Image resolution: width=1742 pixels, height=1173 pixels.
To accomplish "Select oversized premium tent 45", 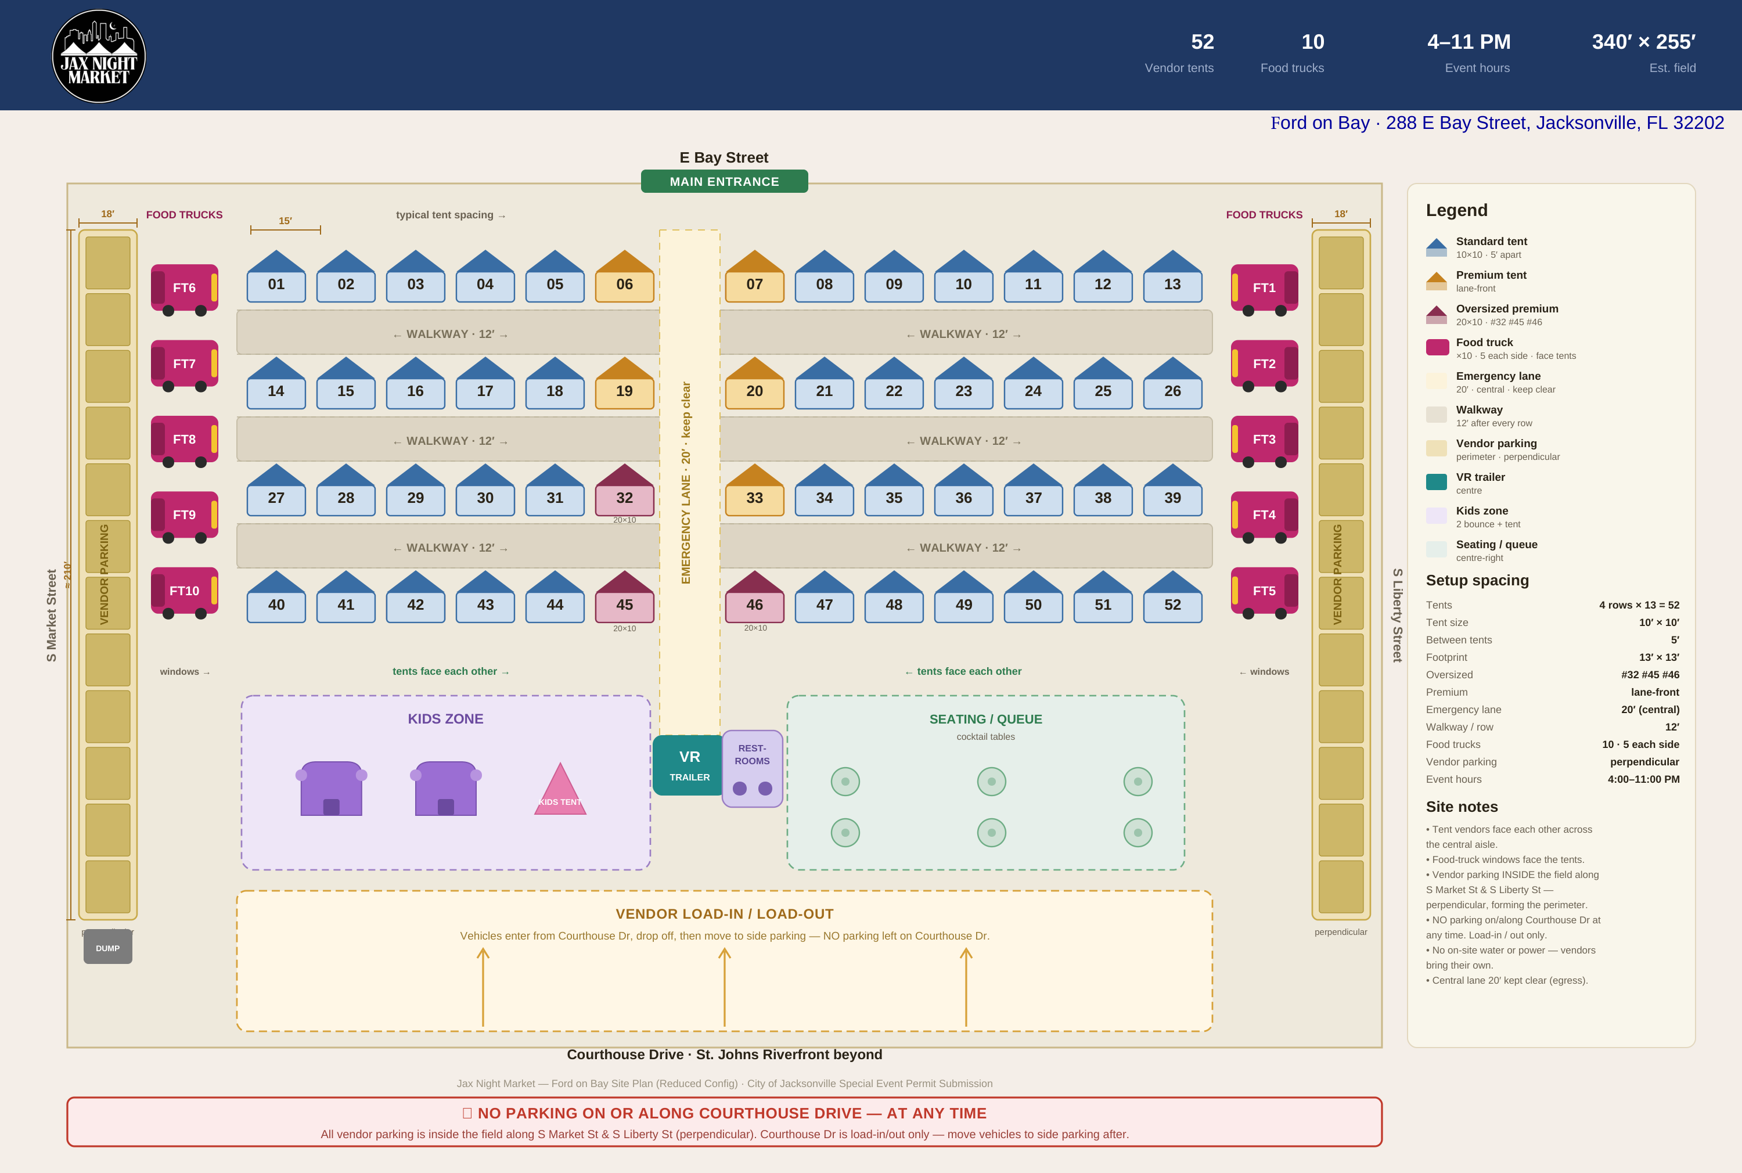I will (x=625, y=597).
